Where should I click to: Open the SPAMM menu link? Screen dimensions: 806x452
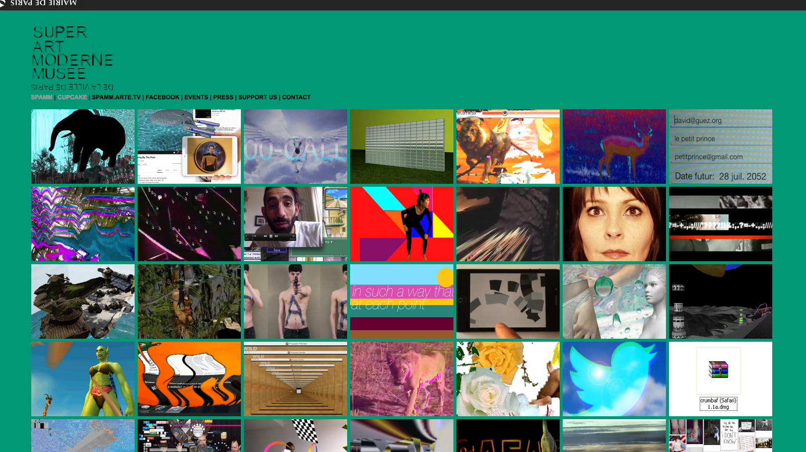(x=42, y=97)
